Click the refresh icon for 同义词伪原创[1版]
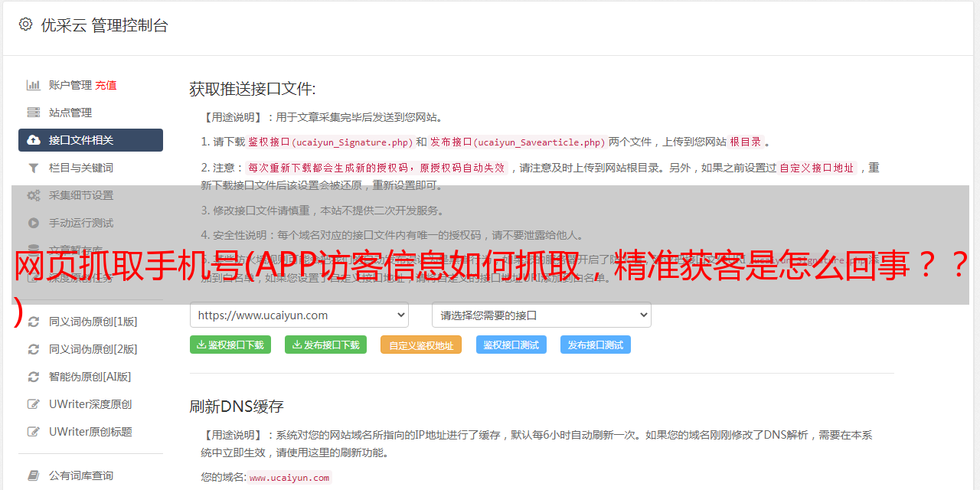This screenshot has width=980, height=490. point(34,322)
